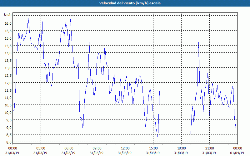Click the 13,0 y-axis value

coord(8,68)
